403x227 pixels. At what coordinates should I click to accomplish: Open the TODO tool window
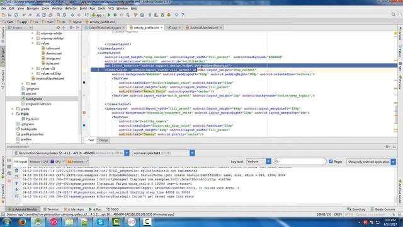pos(112,209)
